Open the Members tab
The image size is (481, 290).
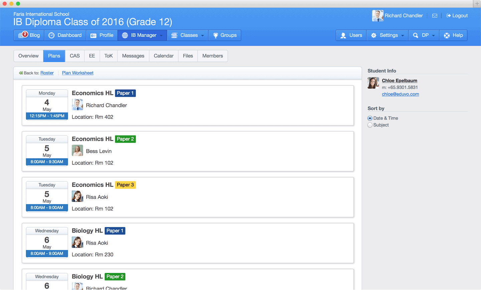coord(212,56)
